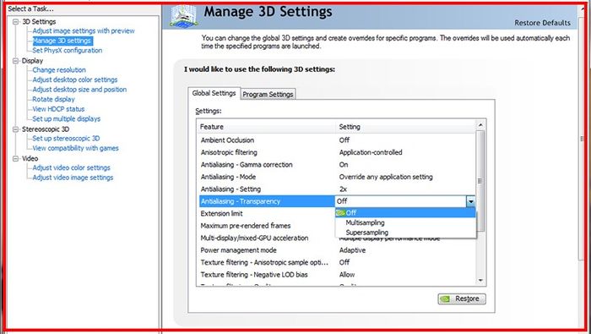Click Override any application setting value
Viewport: 591px width, 334px height.
point(386,177)
